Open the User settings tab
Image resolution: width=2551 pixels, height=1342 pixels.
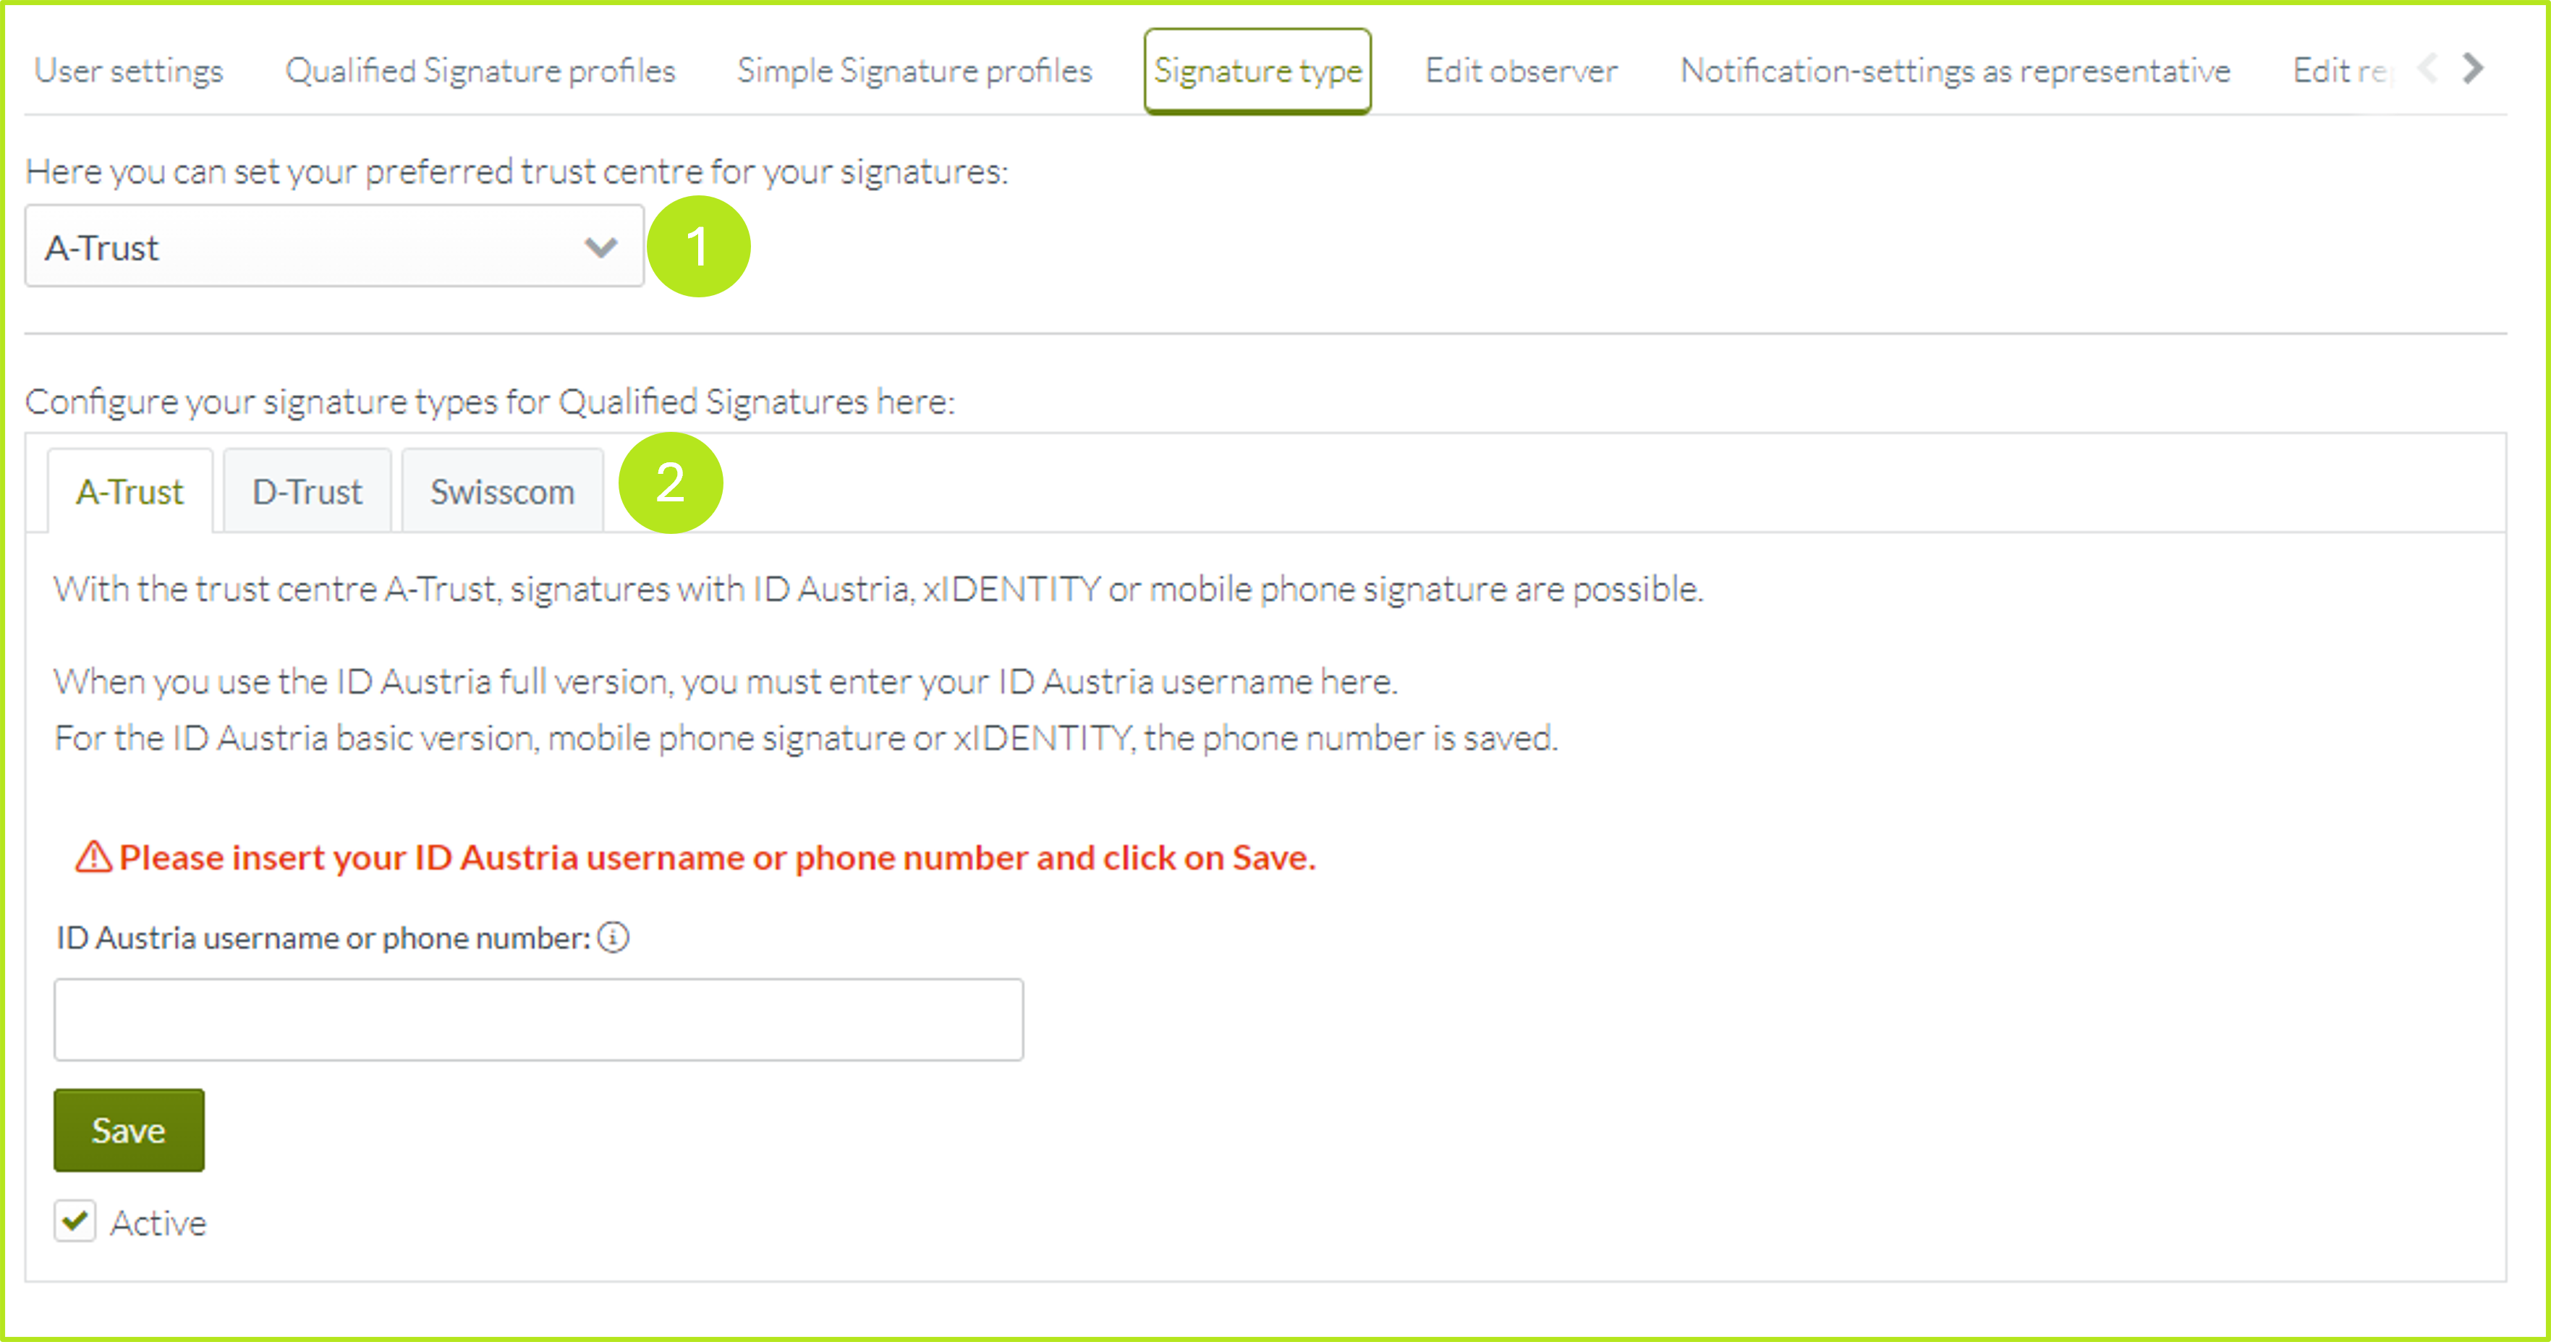coord(129,70)
